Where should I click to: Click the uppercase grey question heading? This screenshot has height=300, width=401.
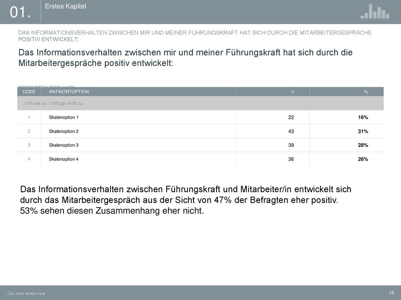pos(195,36)
